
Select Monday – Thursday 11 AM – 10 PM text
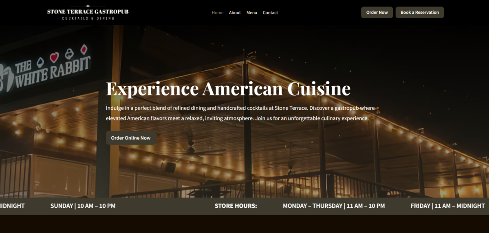(x=334, y=206)
